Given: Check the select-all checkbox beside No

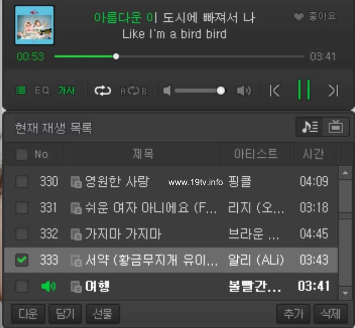Looking at the screenshot, I should [x=22, y=154].
